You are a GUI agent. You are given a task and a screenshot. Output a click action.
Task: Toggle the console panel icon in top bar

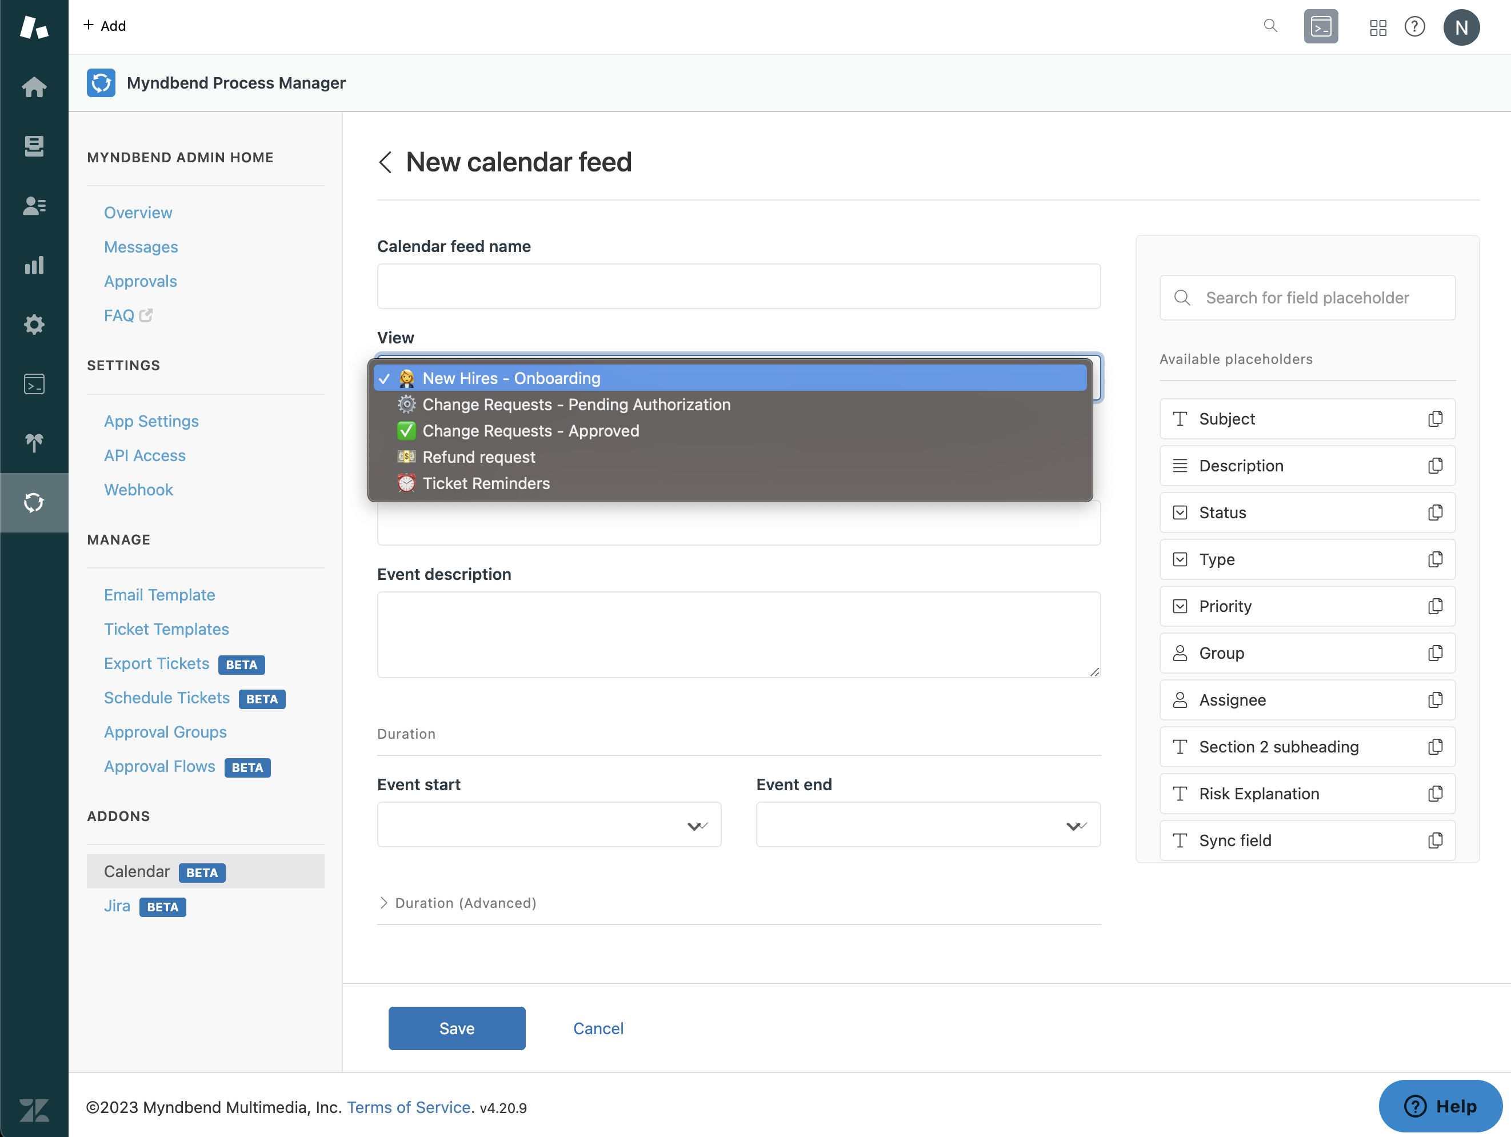coord(1321,27)
